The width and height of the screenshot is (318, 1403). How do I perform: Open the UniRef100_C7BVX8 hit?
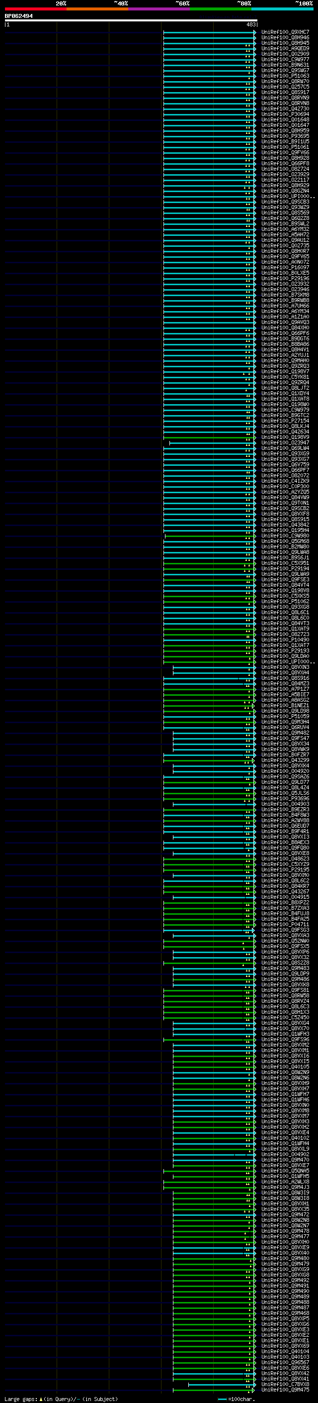(x=285, y=1384)
